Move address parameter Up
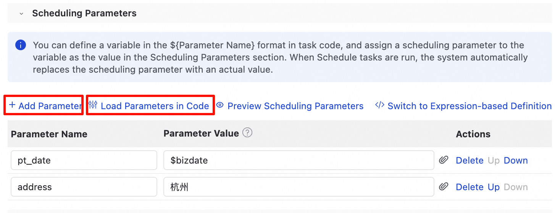Screen dimensions: 555x213 click(494, 187)
